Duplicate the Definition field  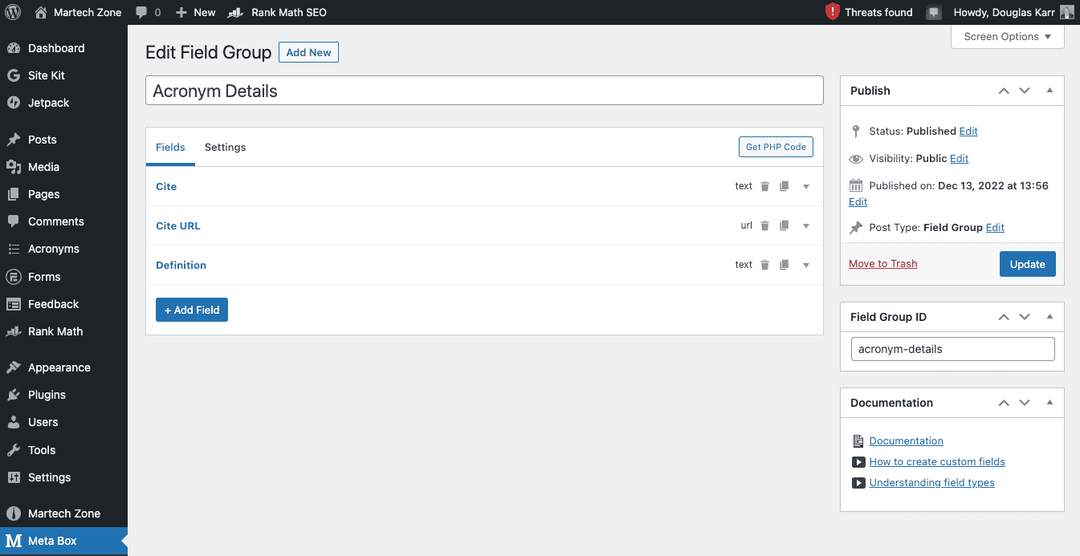pos(785,265)
